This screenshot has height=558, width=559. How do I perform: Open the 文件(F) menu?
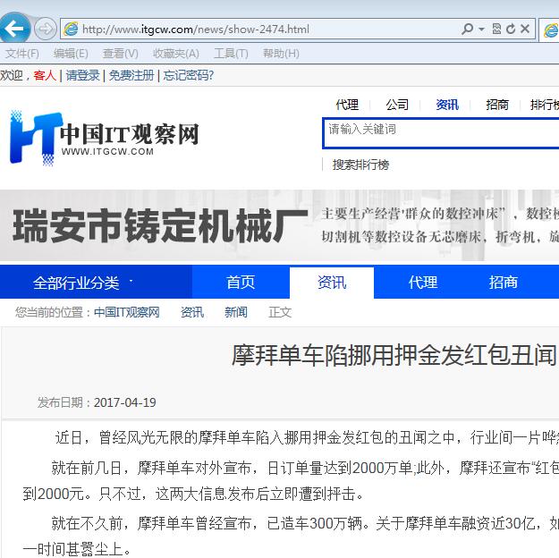click(21, 54)
